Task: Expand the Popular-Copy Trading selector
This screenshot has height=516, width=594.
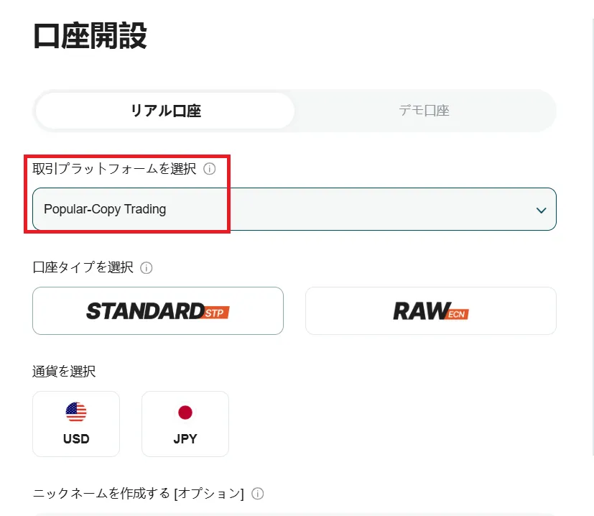Action: 293,210
